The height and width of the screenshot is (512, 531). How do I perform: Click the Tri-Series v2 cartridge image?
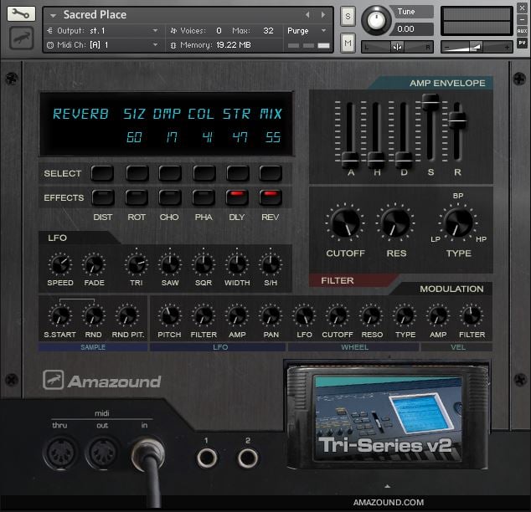point(388,417)
